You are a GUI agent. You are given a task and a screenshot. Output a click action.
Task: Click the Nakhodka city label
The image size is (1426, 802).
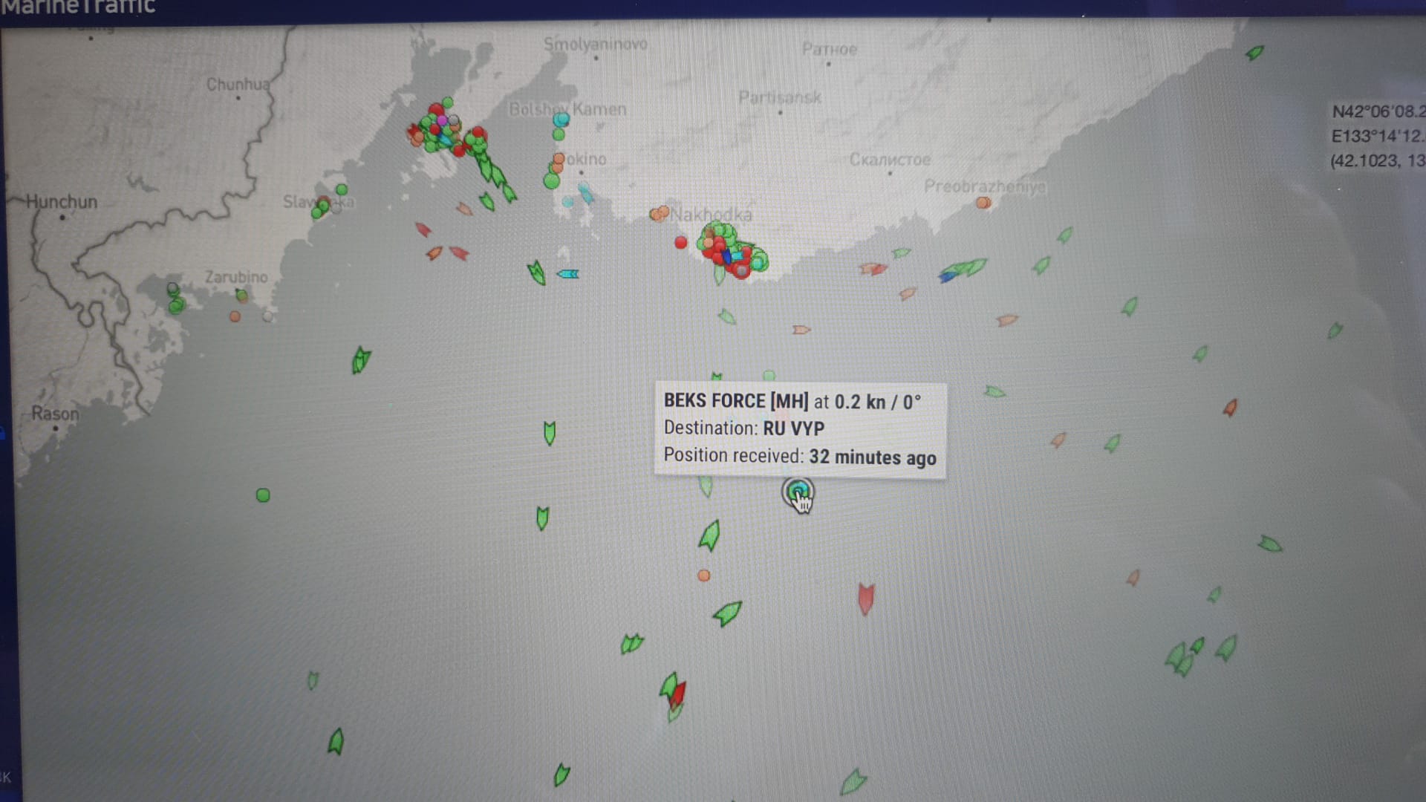pyautogui.click(x=712, y=215)
